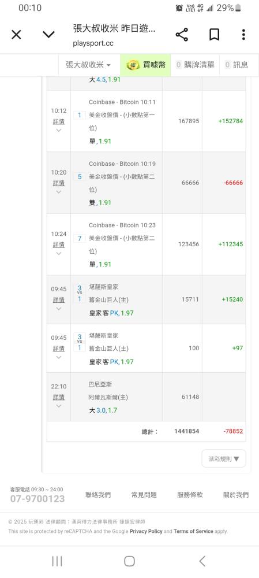Tap the gold coin icon beside 買噱幣
Screen dimensions: 259x578
click(x=133, y=65)
